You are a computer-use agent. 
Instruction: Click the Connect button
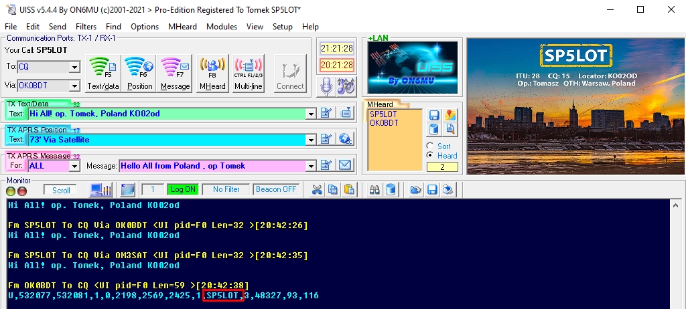290,74
